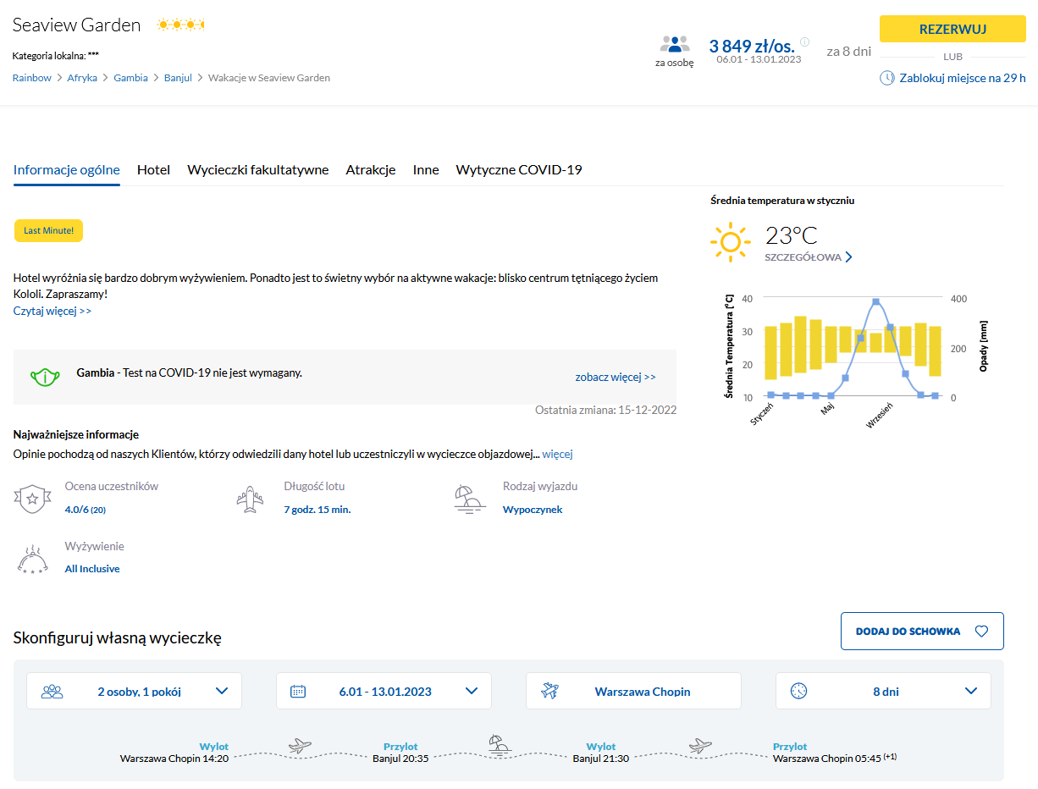Image resolution: width=1038 pixels, height=789 pixels.
Task: Open the 6.01 - 13.01.2023 date dropdown
Action: [x=472, y=691]
